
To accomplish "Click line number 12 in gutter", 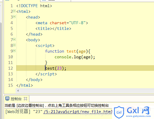I will pyautogui.click(x=10, y=68).
